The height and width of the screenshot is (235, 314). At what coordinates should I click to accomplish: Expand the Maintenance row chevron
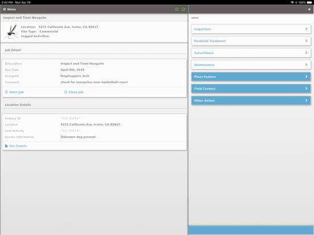tap(306, 65)
